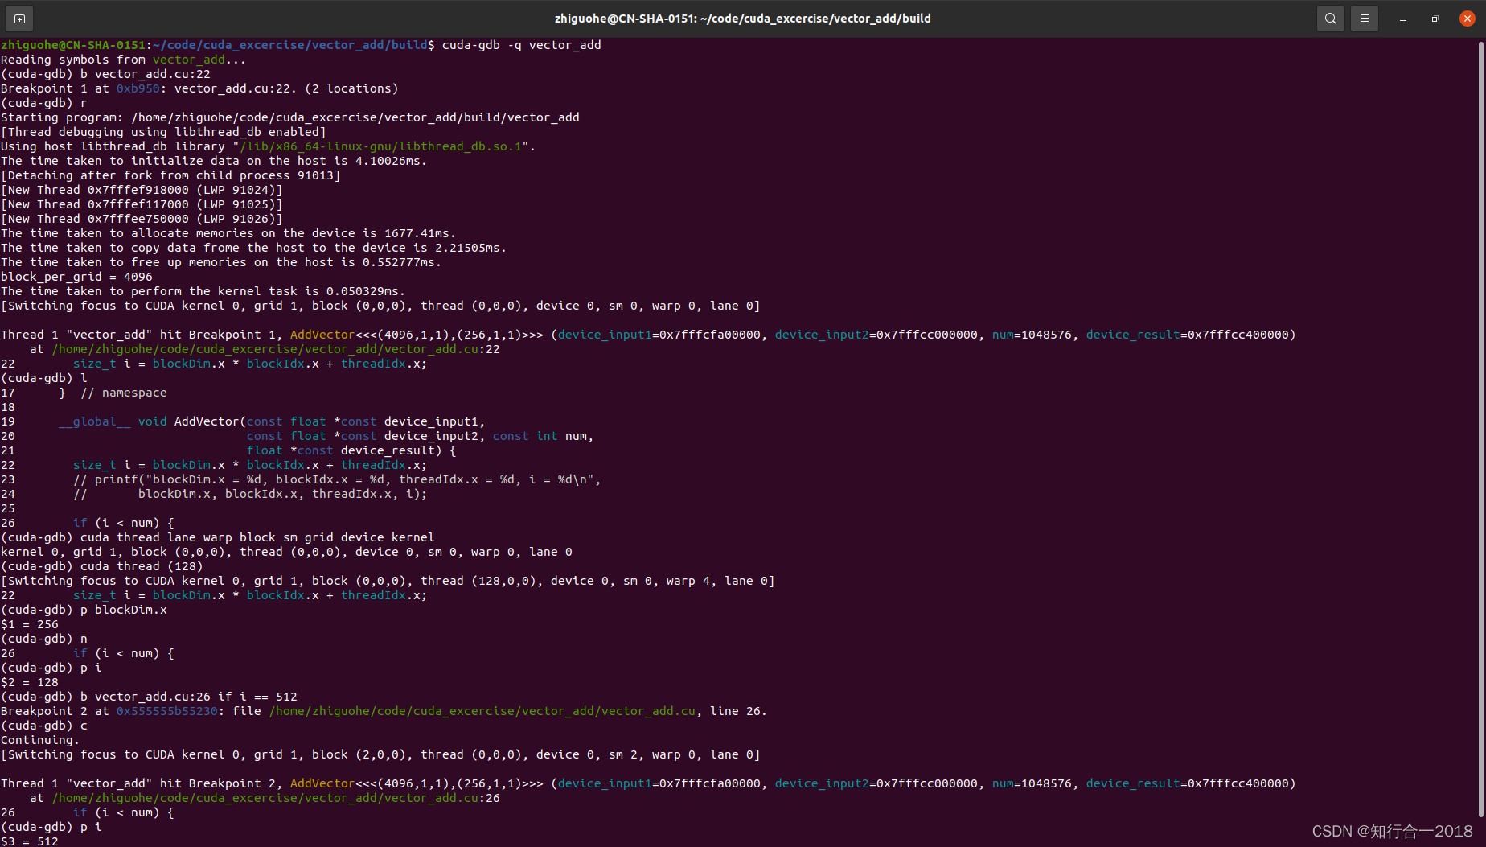Viewport: 1486px width, 847px height.
Task: Click the 'Detaching after fork' line
Action: [x=170, y=175]
